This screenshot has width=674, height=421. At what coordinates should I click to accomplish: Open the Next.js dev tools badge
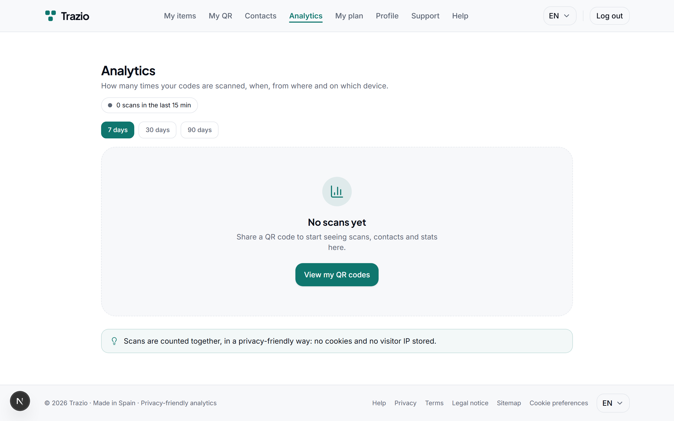pos(20,401)
